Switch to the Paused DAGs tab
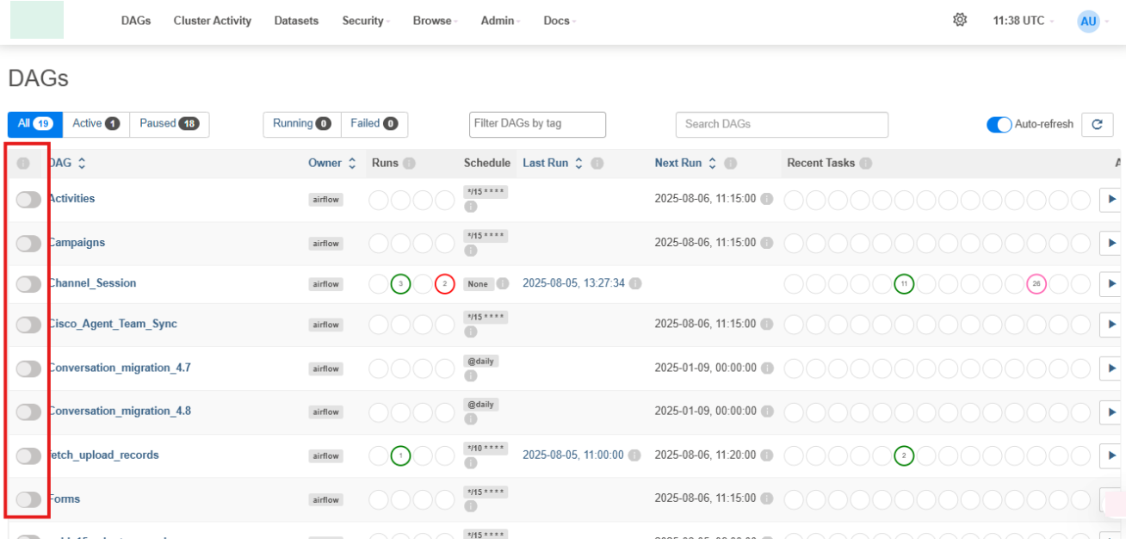 (x=169, y=124)
